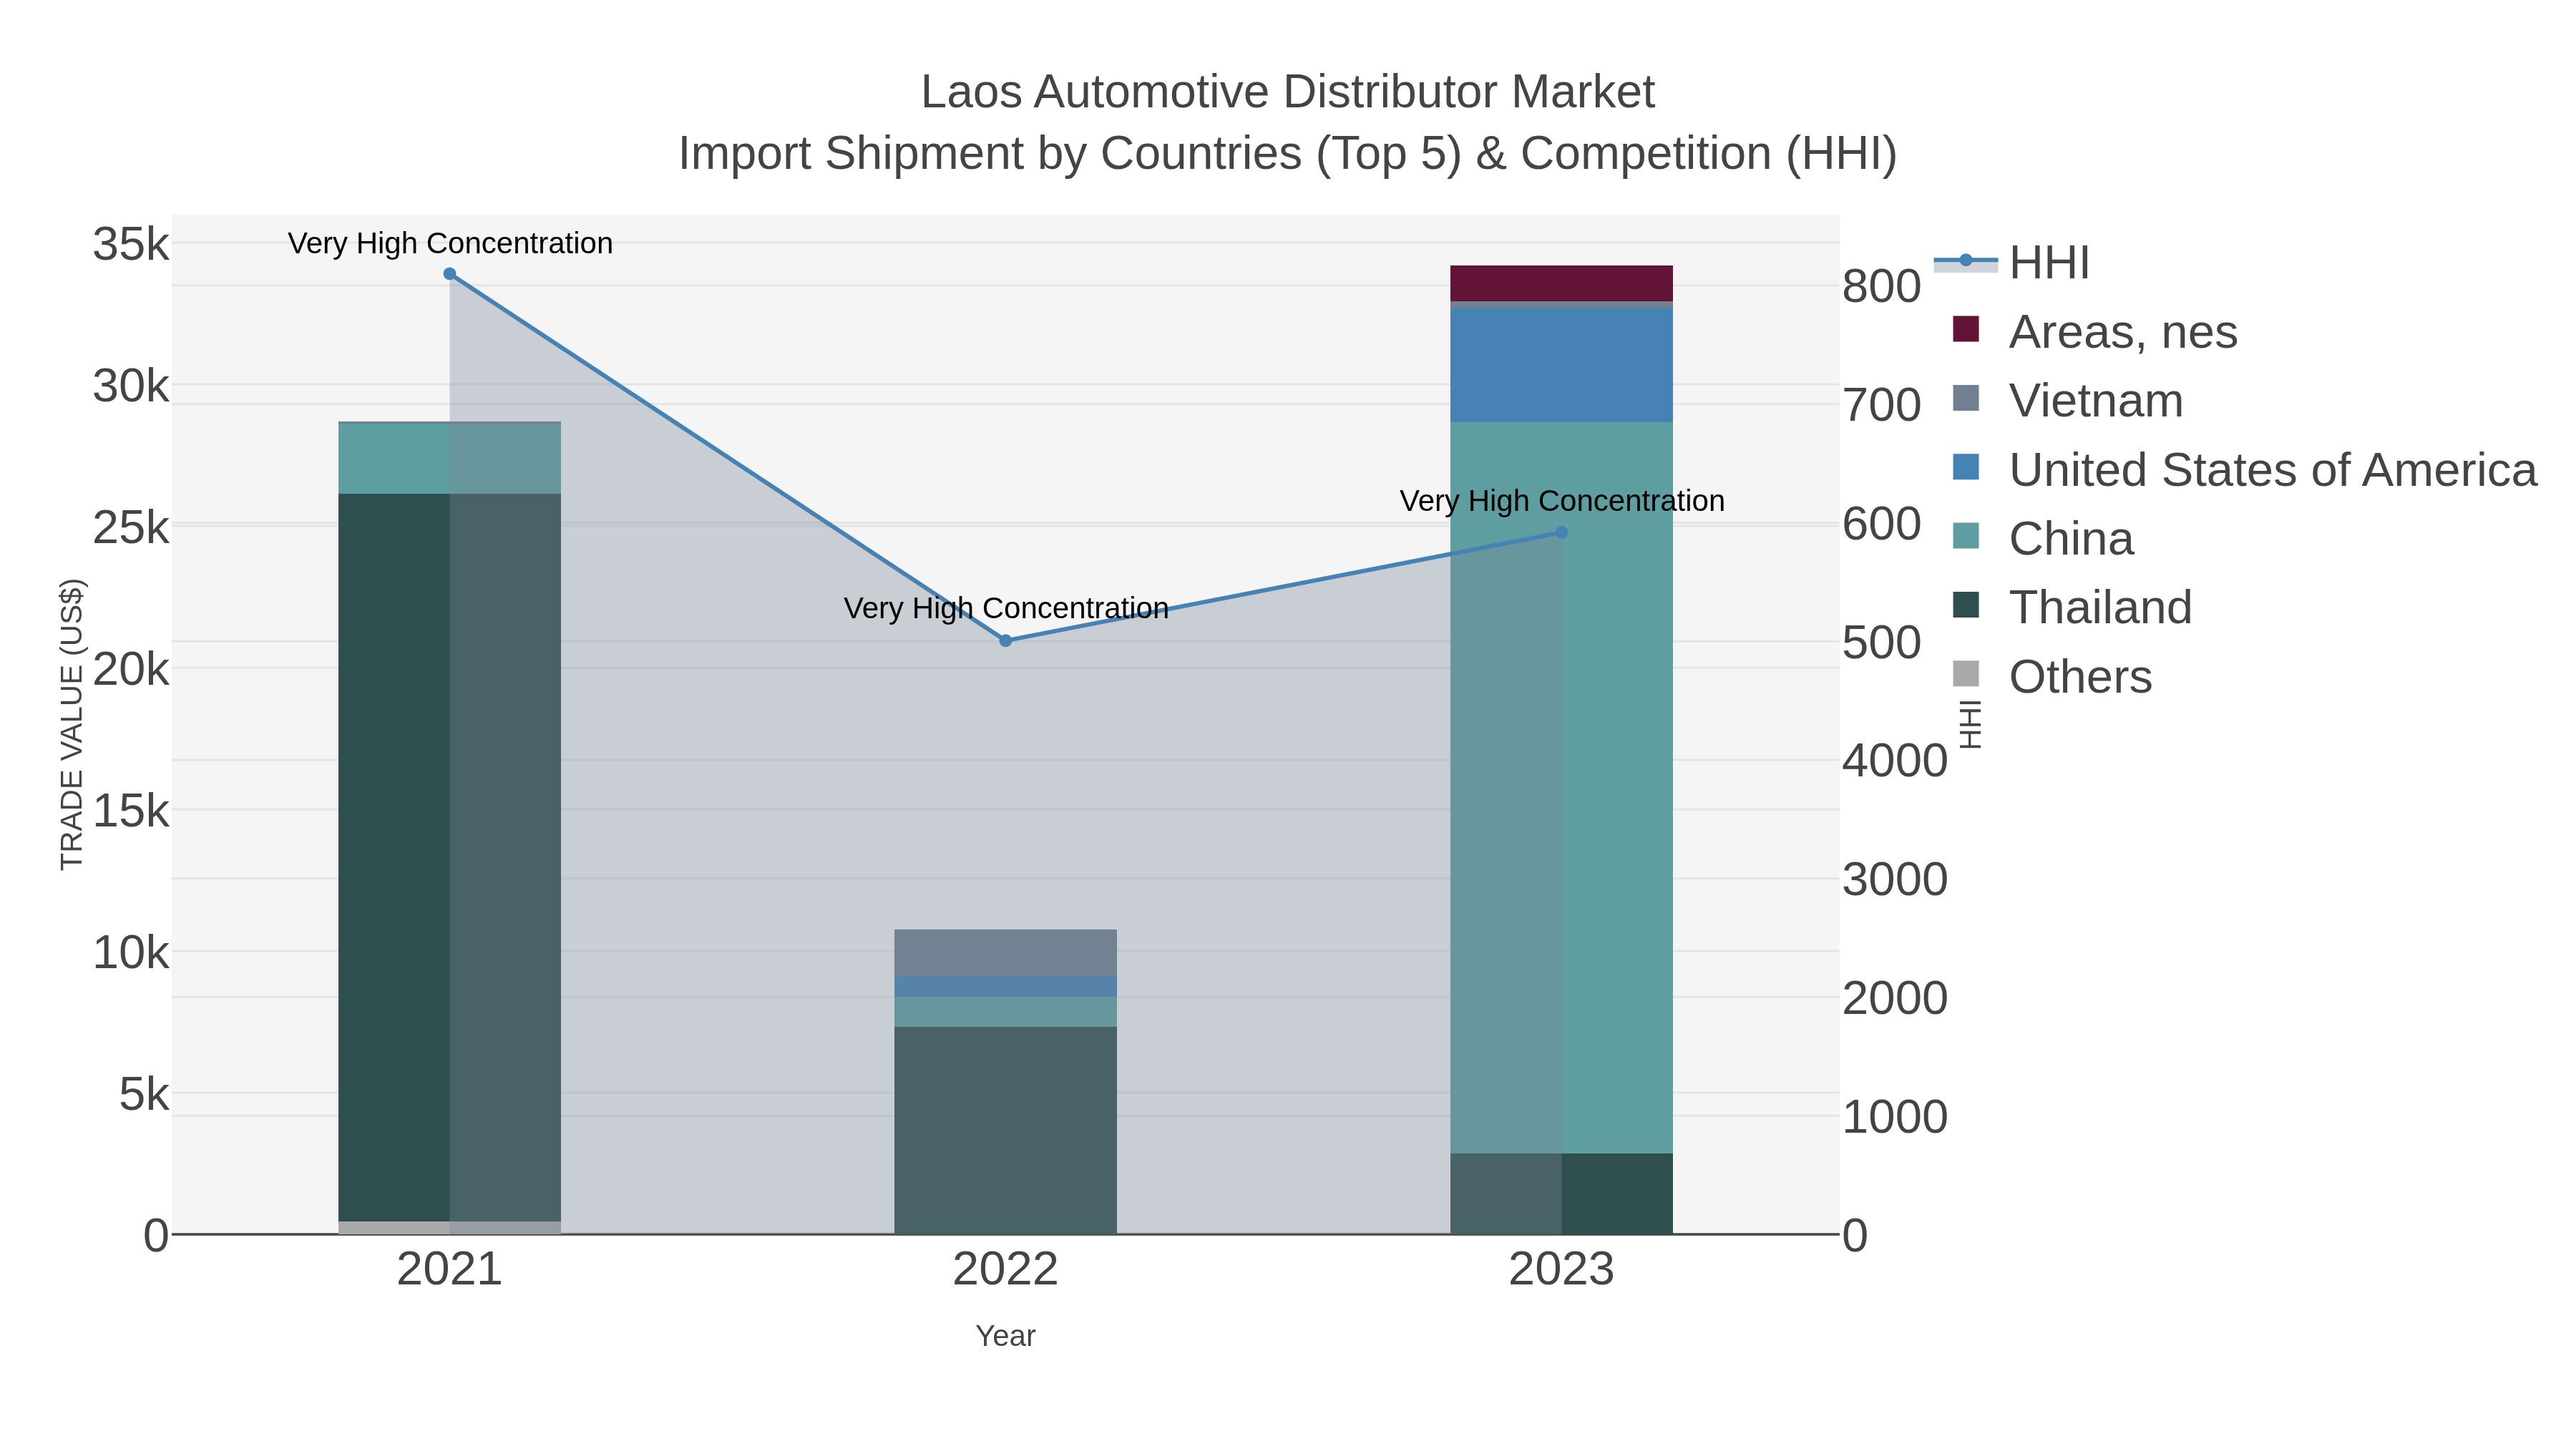This screenshot has width=2576, height=1449.
Task: Click the TRADE VALUE (US$) axis title
Action: pyautogui.click(x=72, y=724)
